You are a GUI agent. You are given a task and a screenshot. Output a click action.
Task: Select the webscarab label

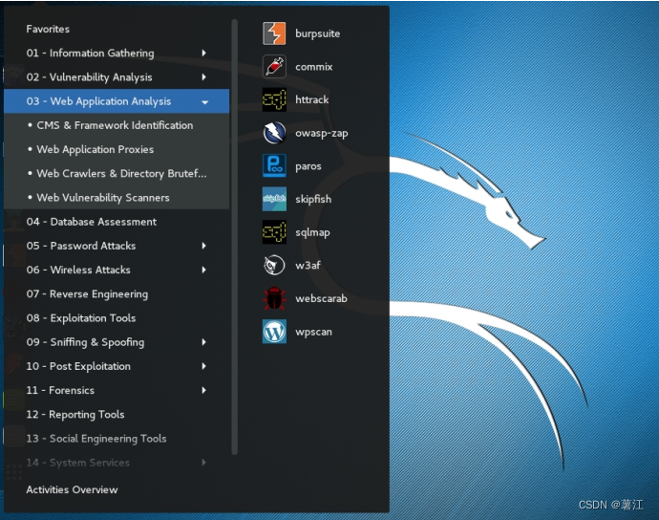tap(321, 298)
